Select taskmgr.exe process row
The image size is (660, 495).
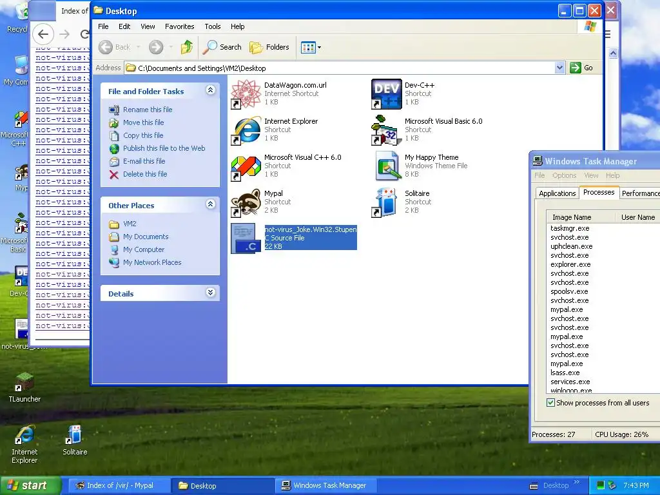tap(570, 228)
